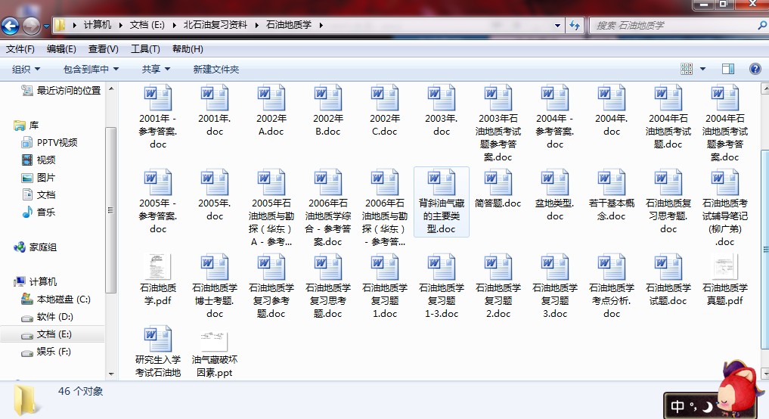Open the 石油地质学真题.pdf file
The image size is (769, 419).
point(724,268)
